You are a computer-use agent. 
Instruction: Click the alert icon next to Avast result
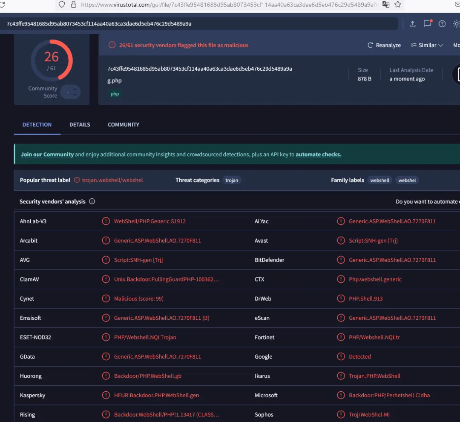[x=341, y=241]
